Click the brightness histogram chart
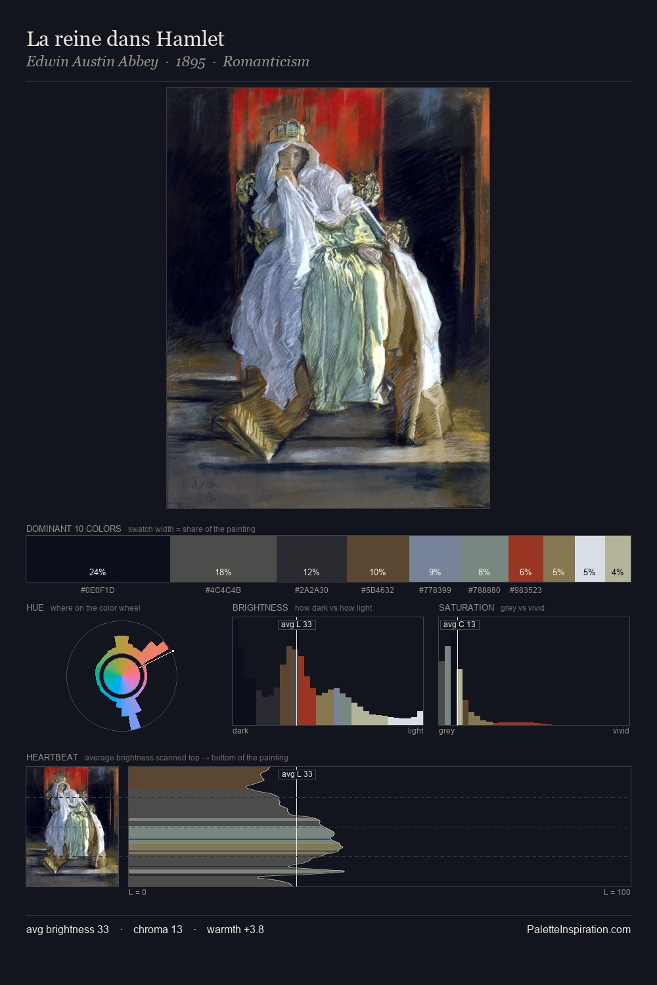 [328, 671]
